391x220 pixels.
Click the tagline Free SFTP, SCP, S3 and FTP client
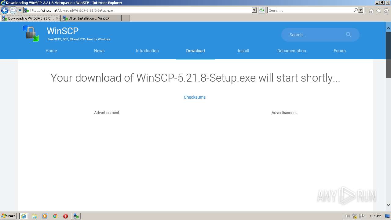coord(79,39)
